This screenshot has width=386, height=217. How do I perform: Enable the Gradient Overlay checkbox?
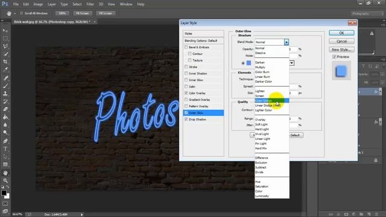[x=186, y=99]
